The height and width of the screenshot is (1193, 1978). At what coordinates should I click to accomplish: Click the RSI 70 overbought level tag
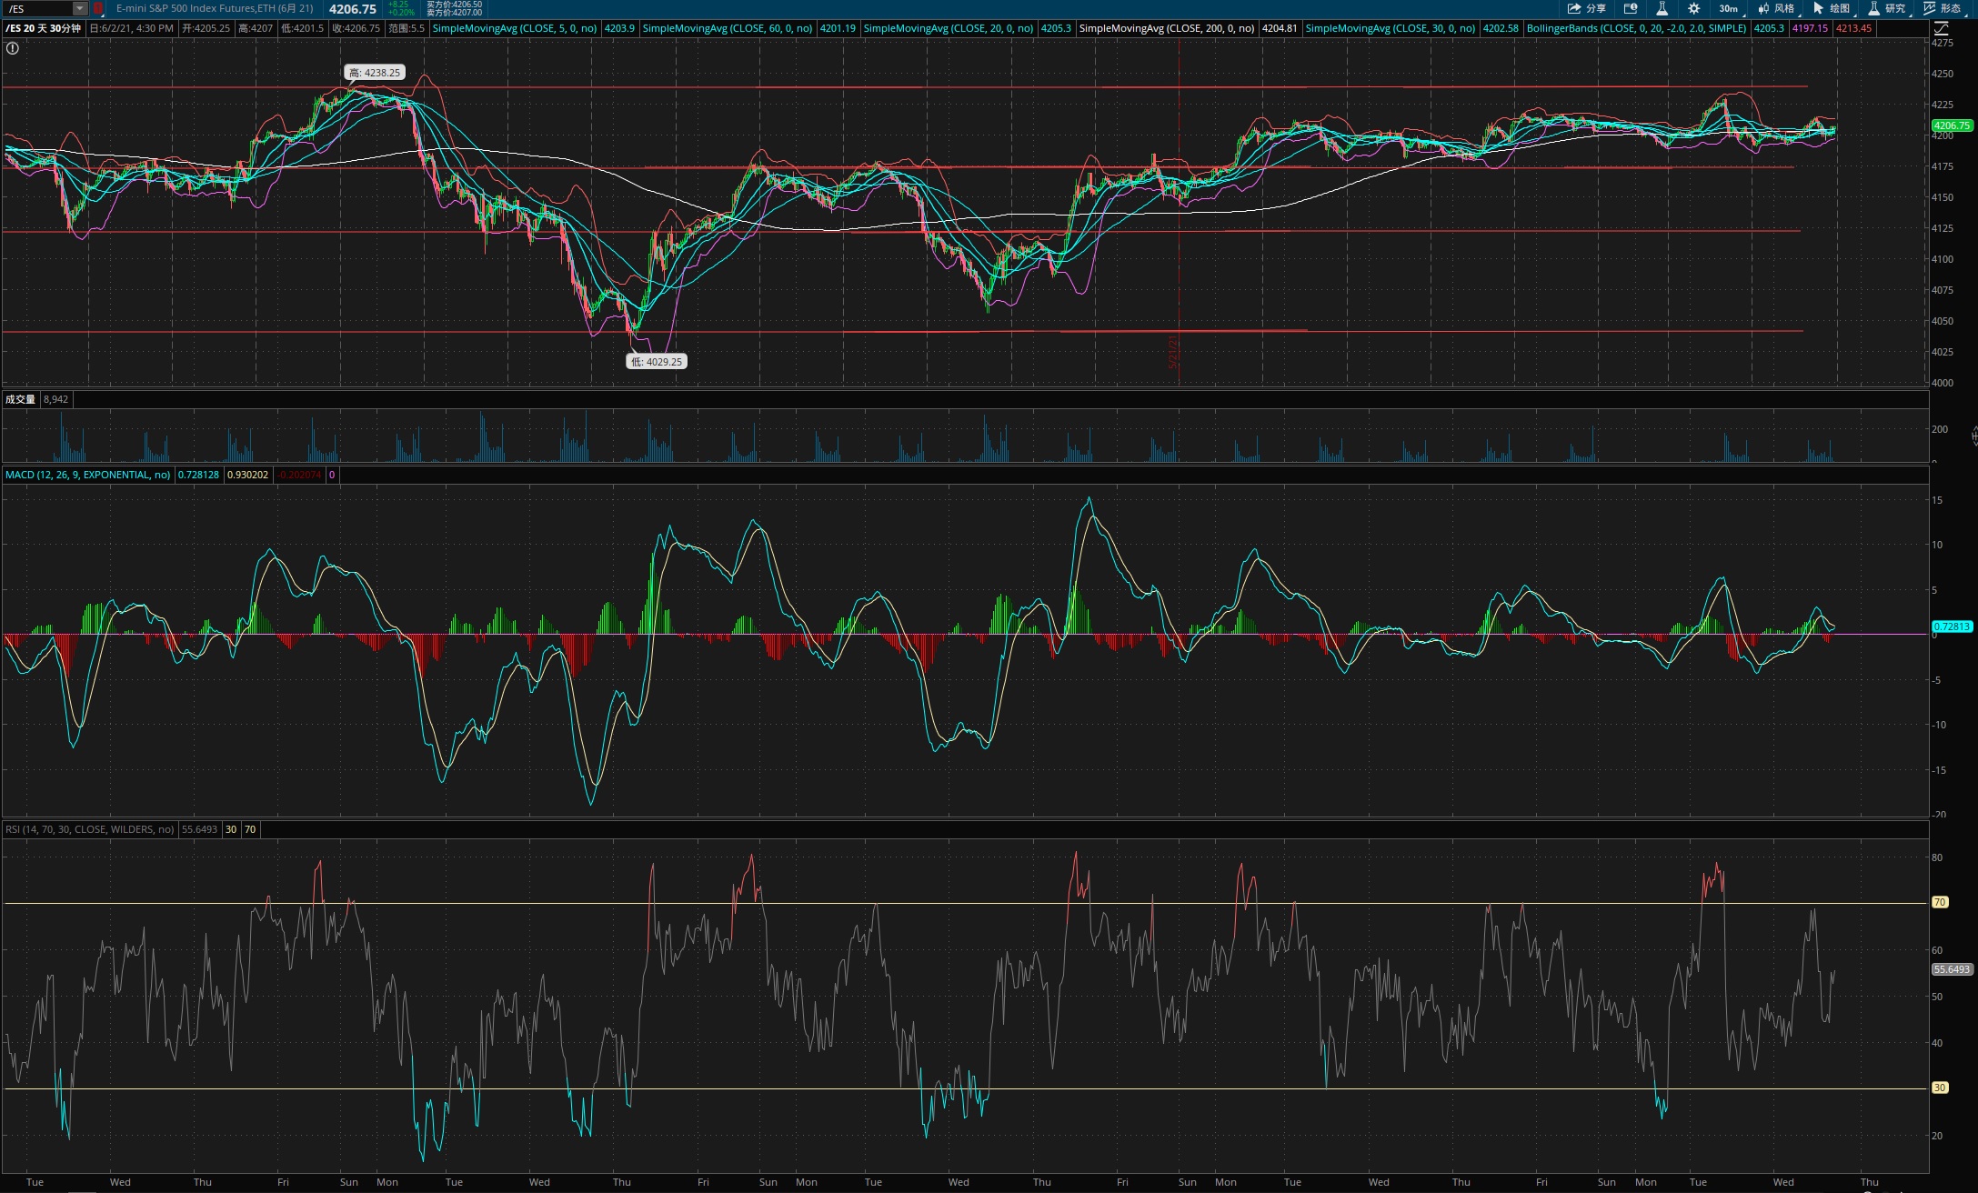[x=1940, y=902]
